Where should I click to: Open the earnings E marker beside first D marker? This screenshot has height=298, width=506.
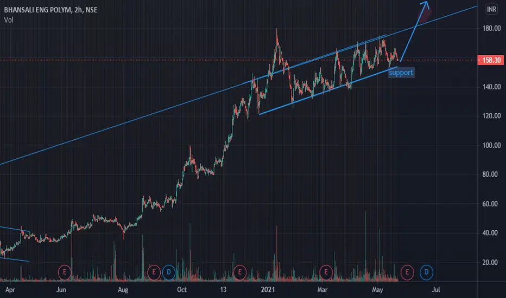pos(154,272)
